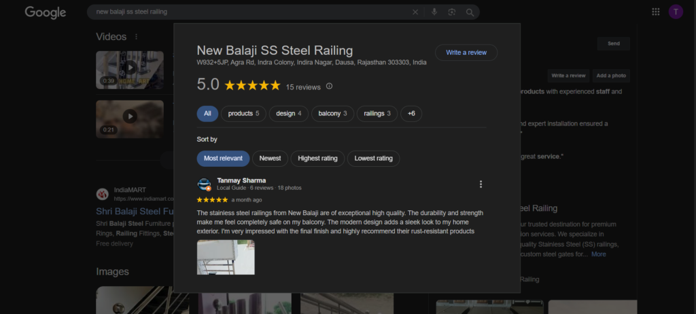Viewport: 696px width, 314px height.
Task: Expand the +6 more topics chip
Action: pos(411,114)
